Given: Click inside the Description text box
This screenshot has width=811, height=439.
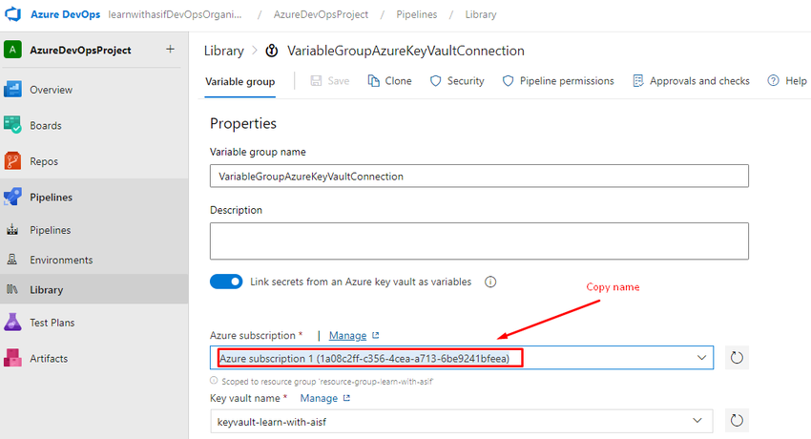Looking at the screenshot, I should pos(478,240).
